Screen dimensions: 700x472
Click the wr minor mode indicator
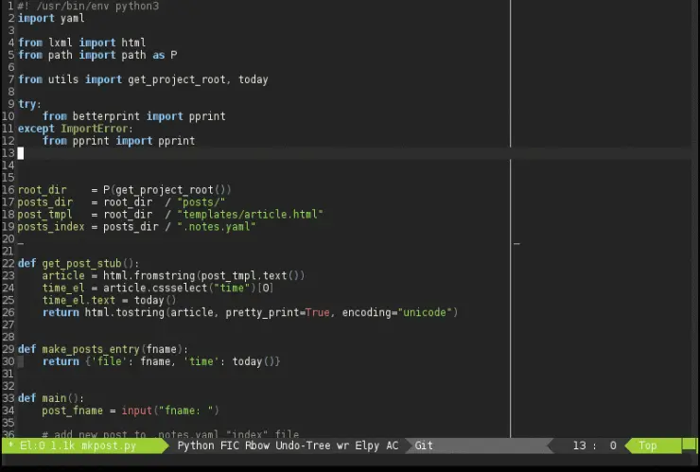tap(342, 446)
